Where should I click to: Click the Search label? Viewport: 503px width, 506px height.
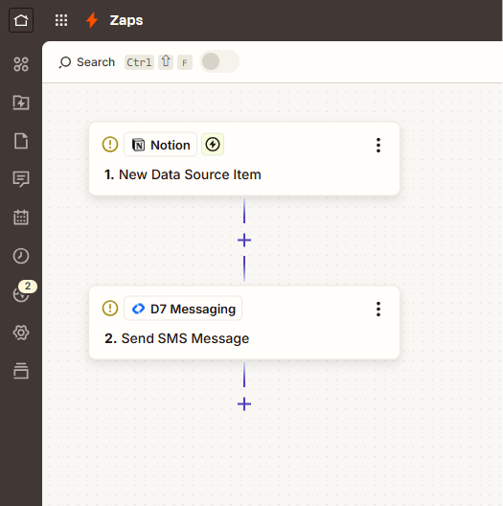pyautogui.click(x=96, y=62)
